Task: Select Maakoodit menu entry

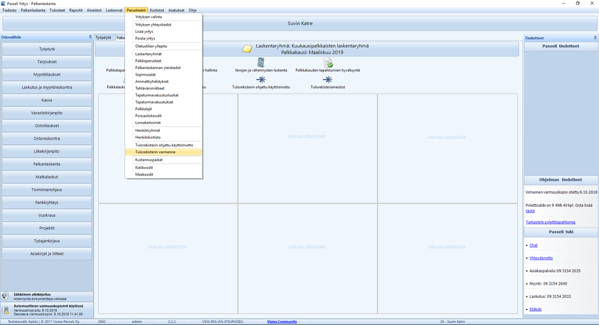Action: pyautogui.click(x=163, y=174)
